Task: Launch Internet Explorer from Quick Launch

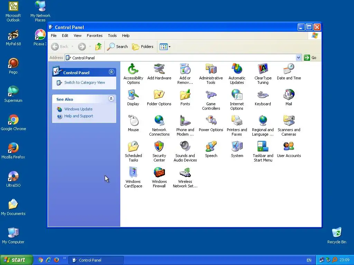Action: 48,260
